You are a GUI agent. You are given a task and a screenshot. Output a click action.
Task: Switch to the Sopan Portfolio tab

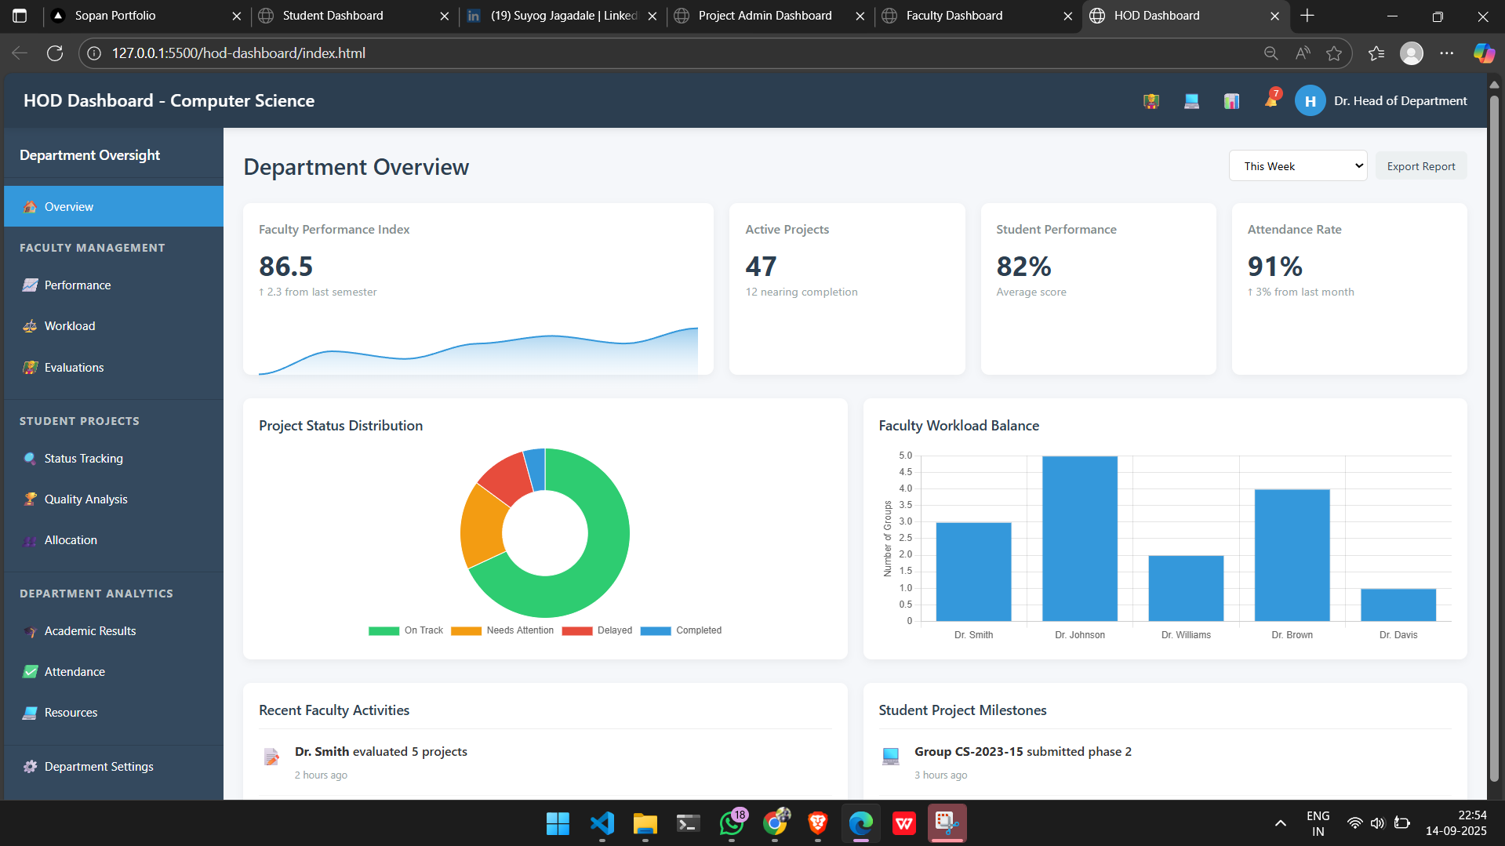pyautogui.click(x=147, y=16)
